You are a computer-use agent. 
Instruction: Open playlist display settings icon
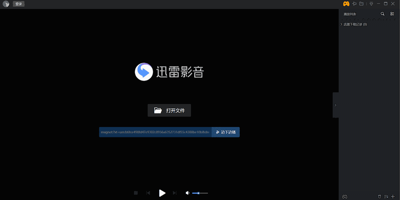392,14
